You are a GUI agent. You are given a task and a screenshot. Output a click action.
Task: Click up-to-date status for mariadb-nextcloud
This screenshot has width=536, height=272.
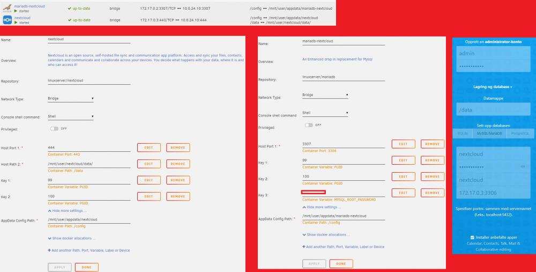tap(79, 8)
